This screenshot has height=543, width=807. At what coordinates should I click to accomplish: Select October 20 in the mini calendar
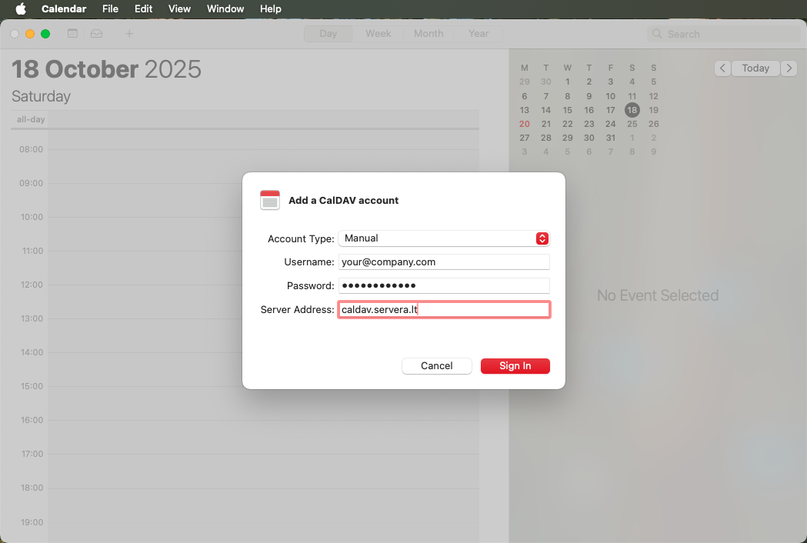click(524, 124)
